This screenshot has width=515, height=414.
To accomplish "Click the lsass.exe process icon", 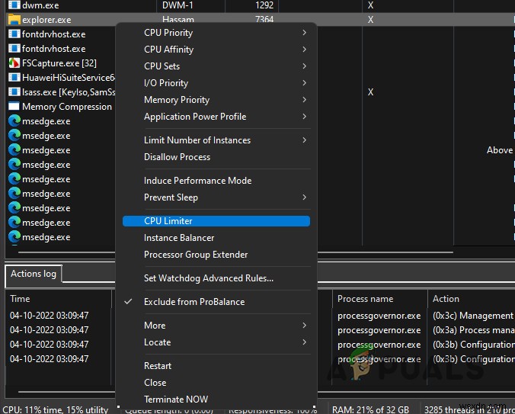I will click(x=14, y=91).
